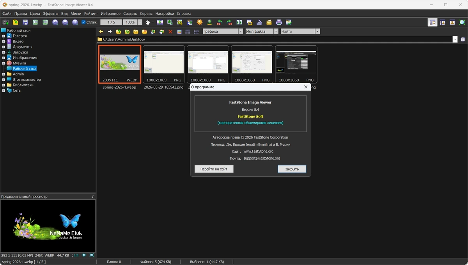Open the Файл menu
Image resolution: width=468 pixels, height=265 pixels.
tap(7, 14)
